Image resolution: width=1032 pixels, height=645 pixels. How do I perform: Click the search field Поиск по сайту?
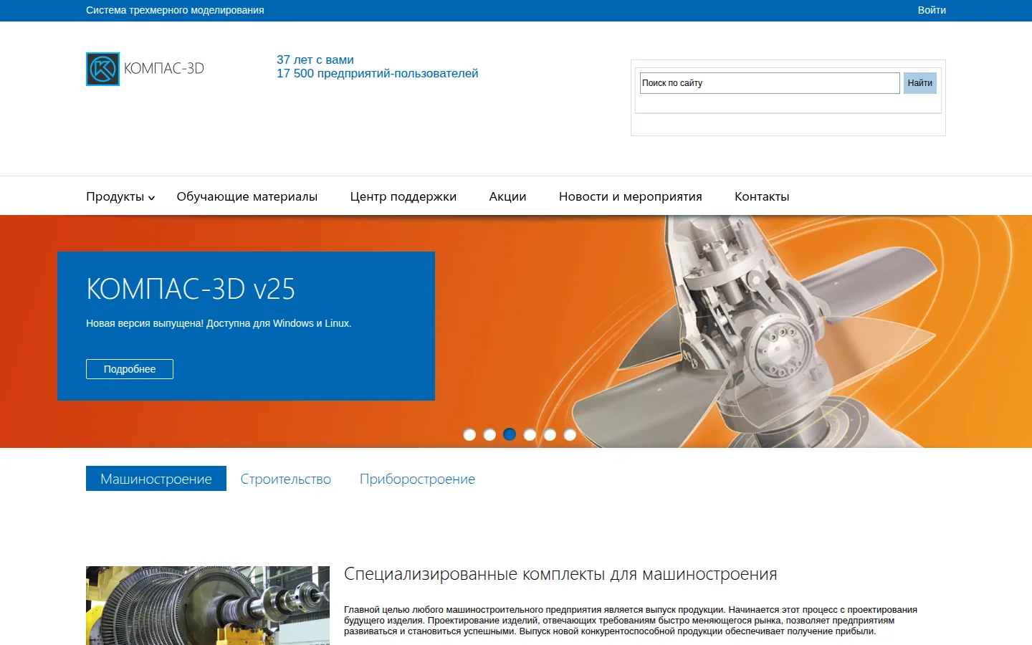tap(770, 83)
